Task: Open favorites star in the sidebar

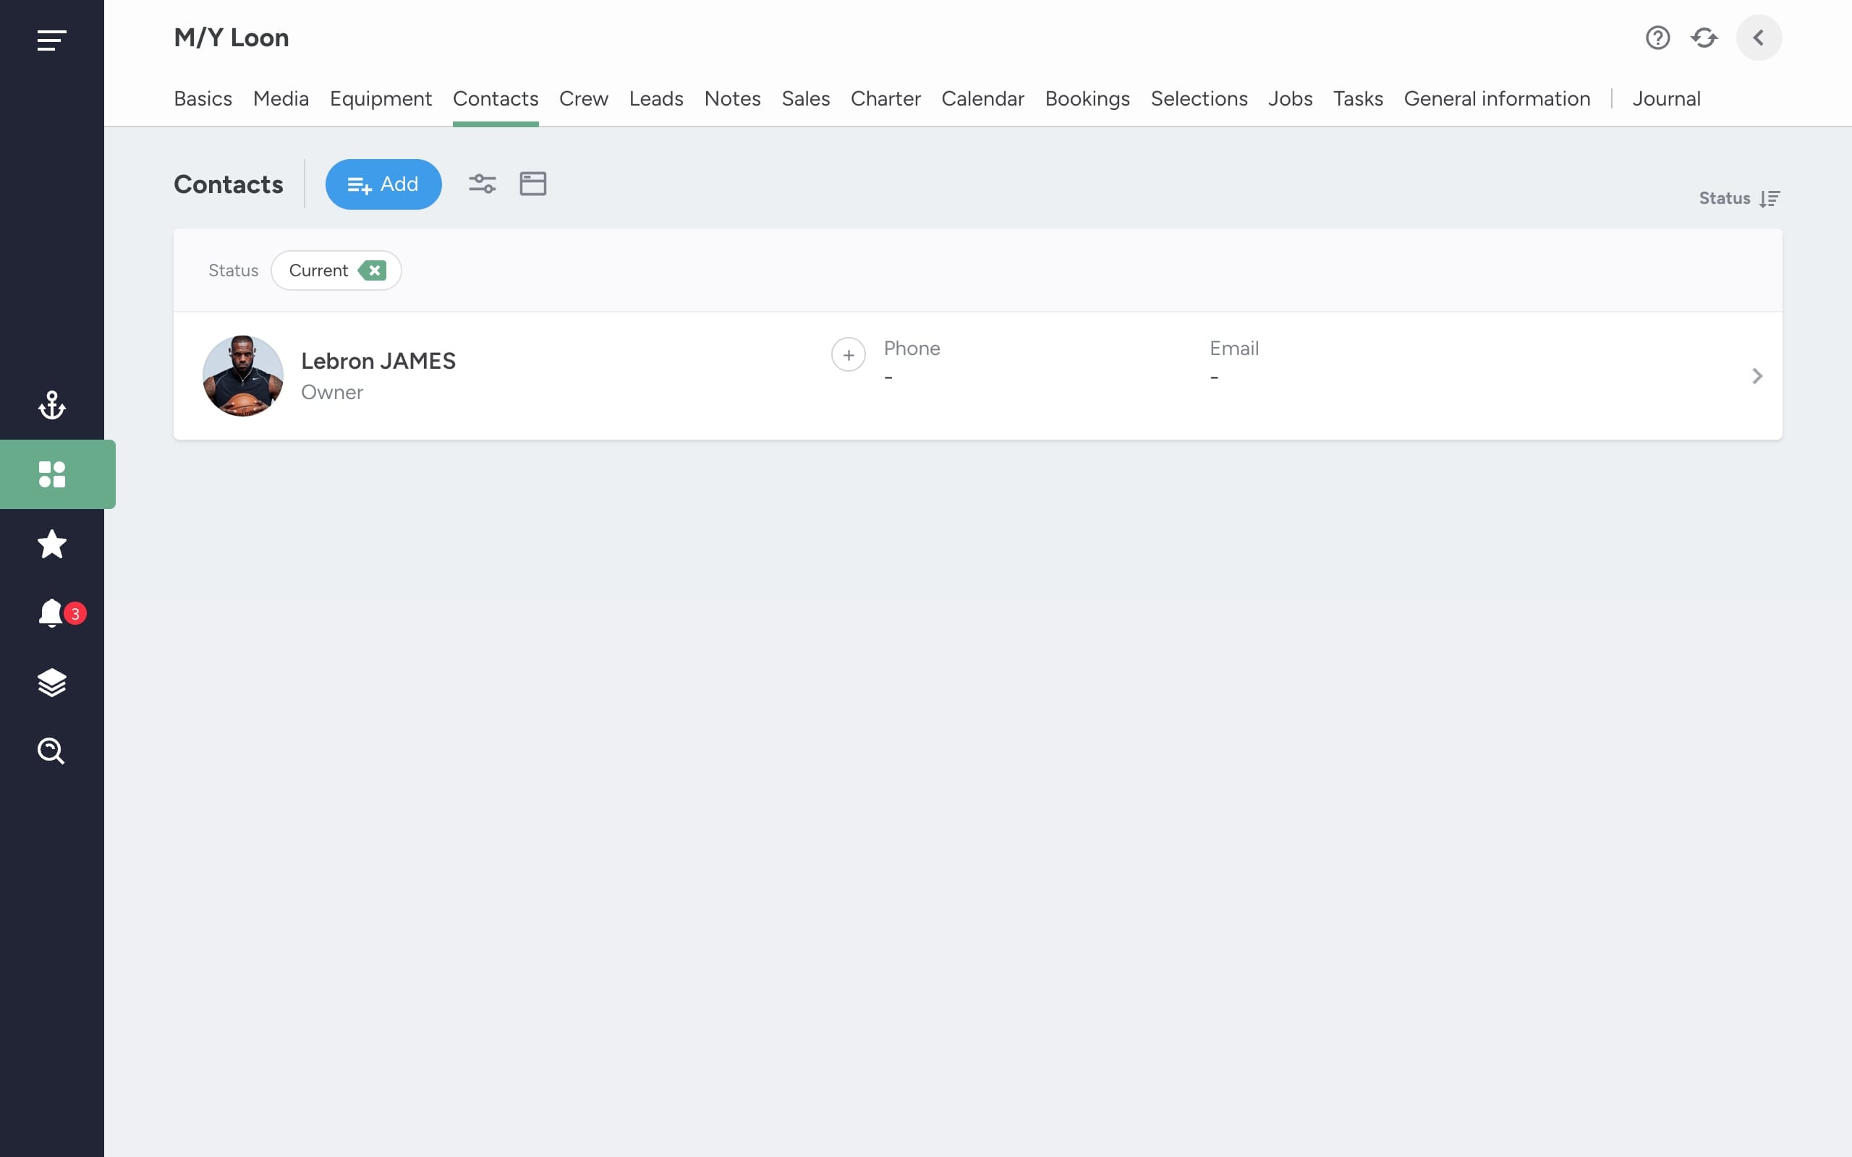Action: 51,544
